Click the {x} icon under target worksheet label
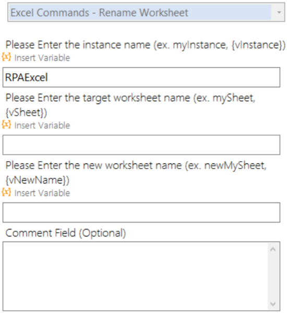This screenshot has height=313, width=287. [x=6, y=125]
